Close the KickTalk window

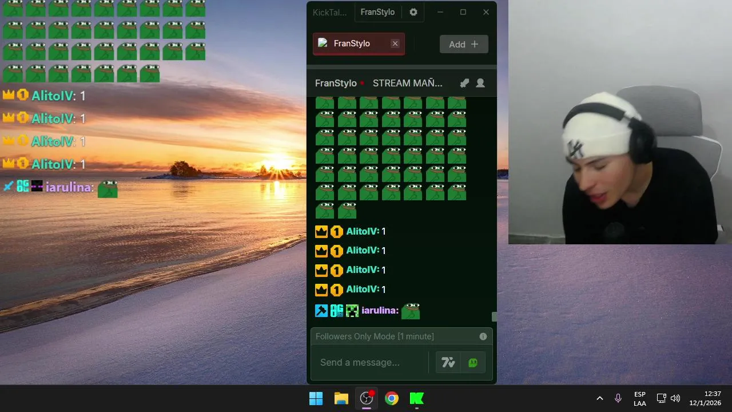(486, 12)
